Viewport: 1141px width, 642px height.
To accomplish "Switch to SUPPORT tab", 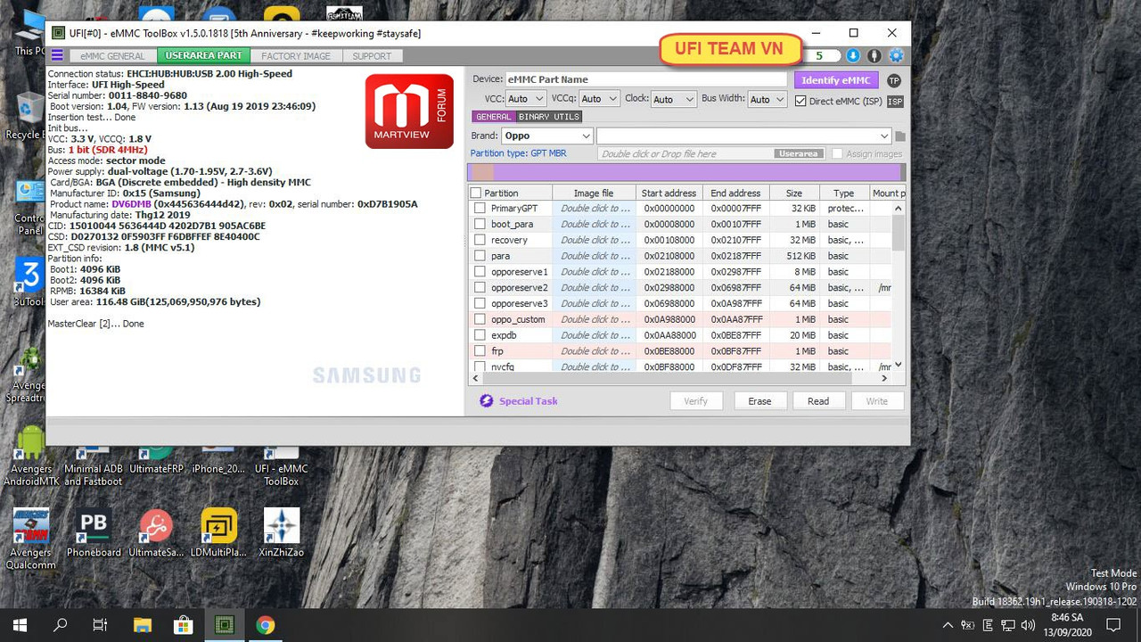I will [372, 55].
